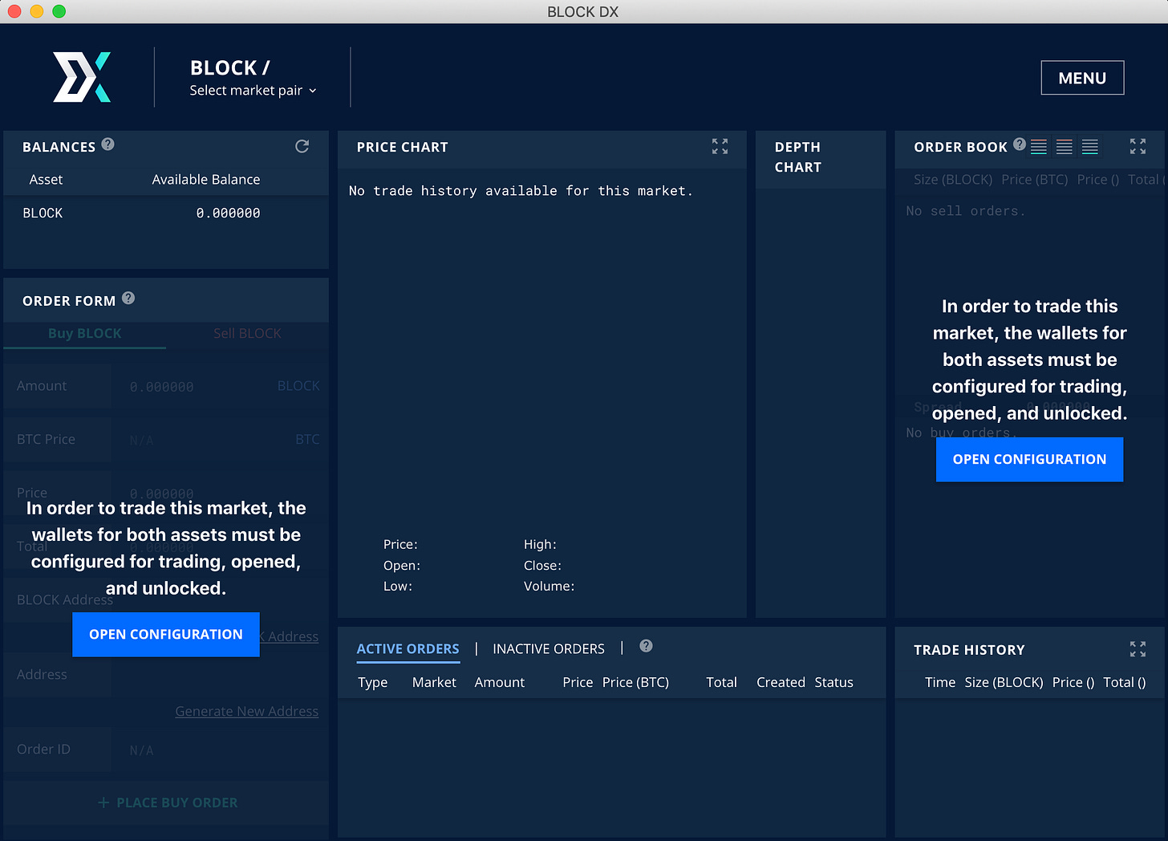Image resolution: width=1168 pixels, height=841 pixels.
Task: Open the Select market pair dropdown
Action: (253, 91)
